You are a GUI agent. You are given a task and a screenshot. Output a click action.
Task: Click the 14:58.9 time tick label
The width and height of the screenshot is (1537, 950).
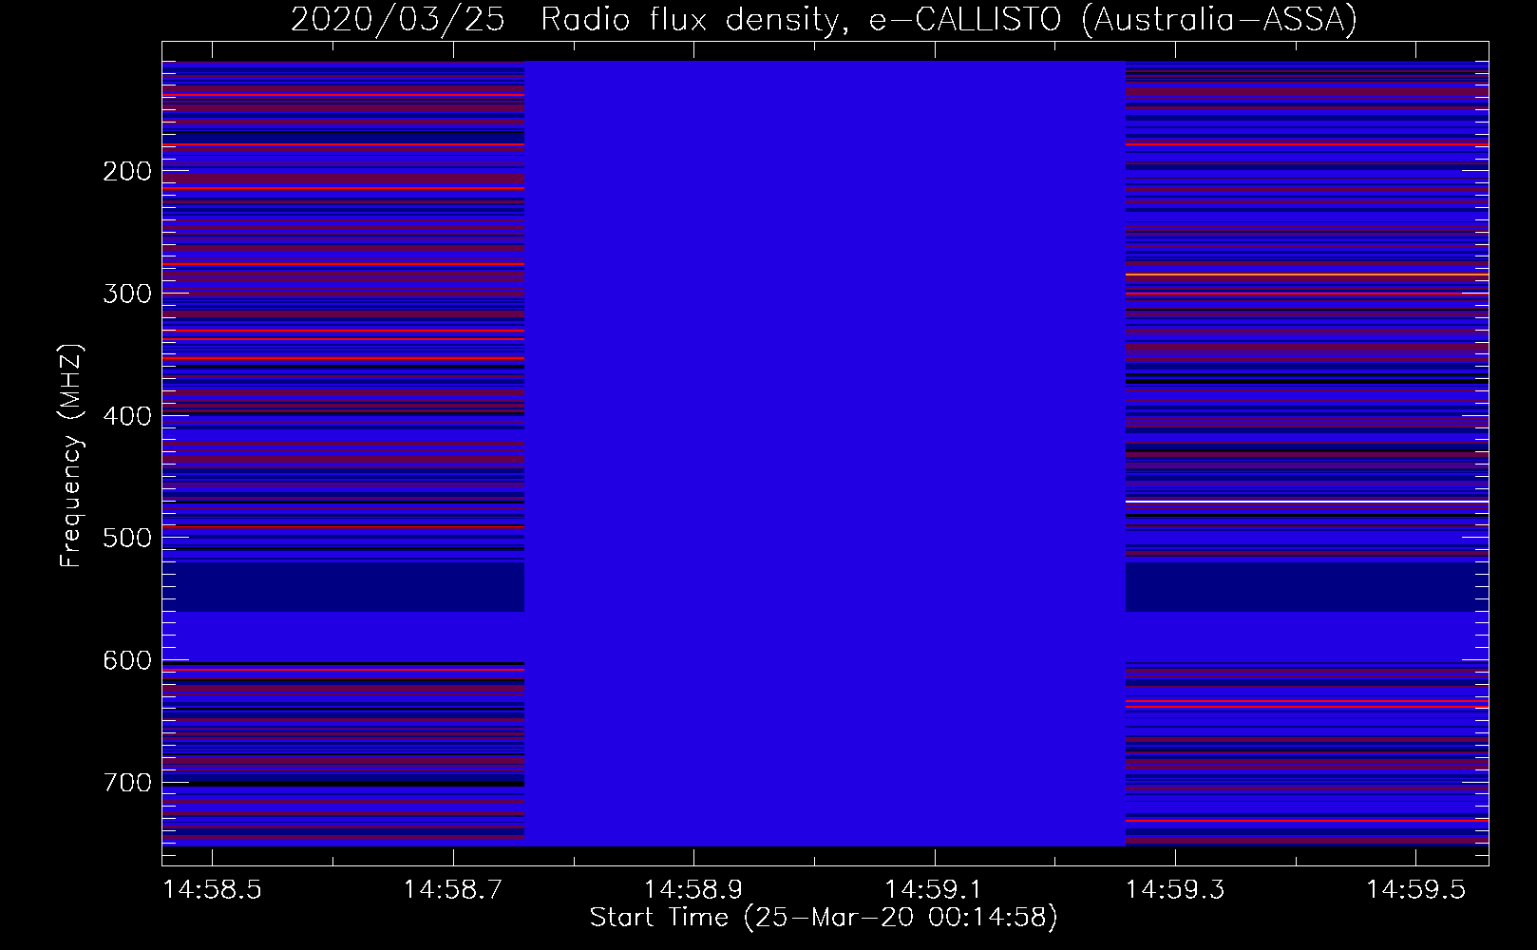pyautogui.click(x=693, y=889)
